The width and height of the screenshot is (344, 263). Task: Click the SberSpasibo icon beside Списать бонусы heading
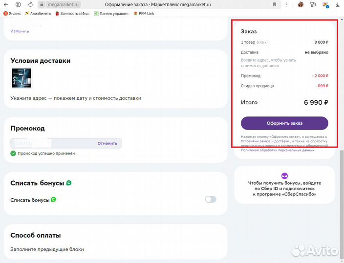(69, 183)
